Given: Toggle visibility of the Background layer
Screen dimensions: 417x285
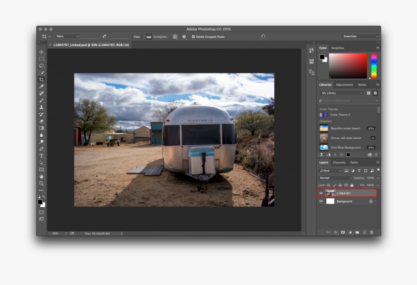Looking at the screenshot, I should [321, 201].
